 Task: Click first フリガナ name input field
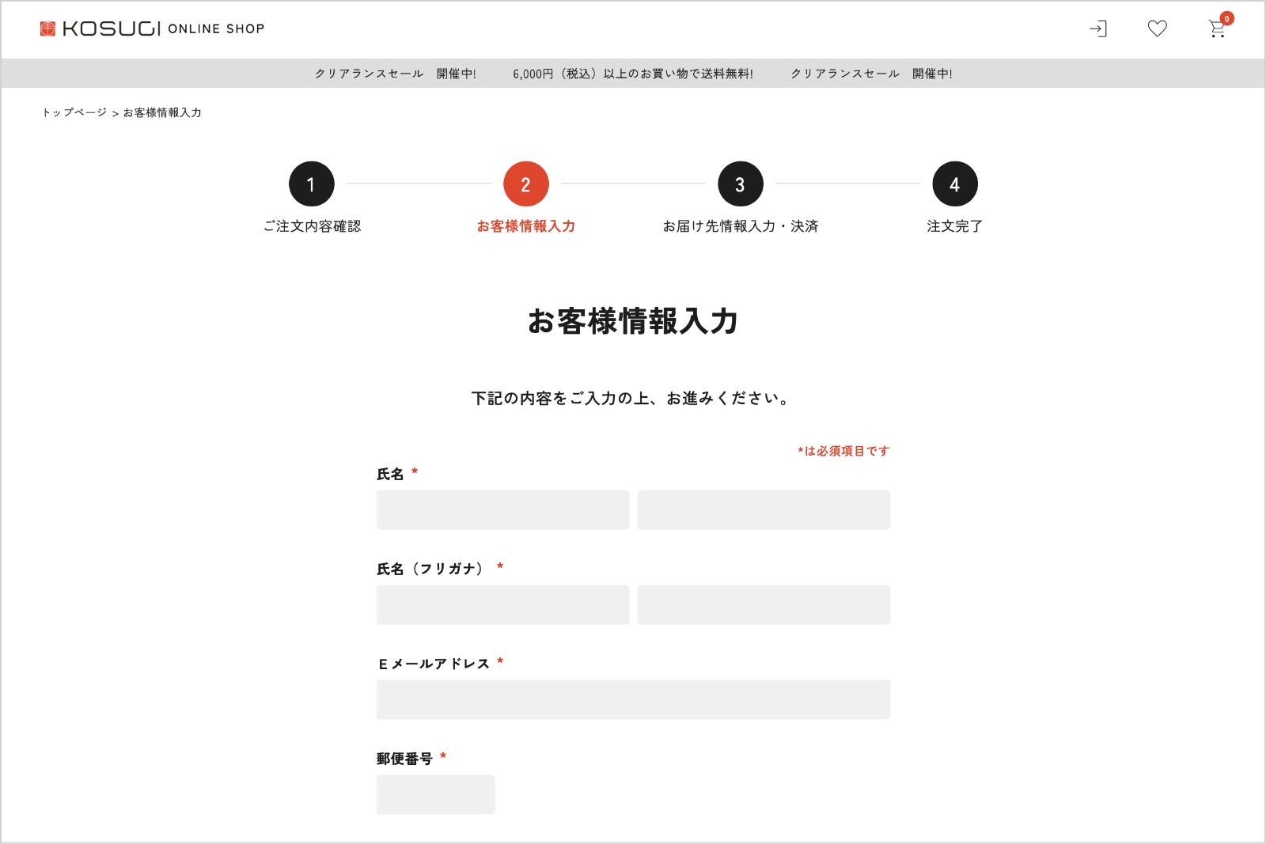(x=502, y=605)
